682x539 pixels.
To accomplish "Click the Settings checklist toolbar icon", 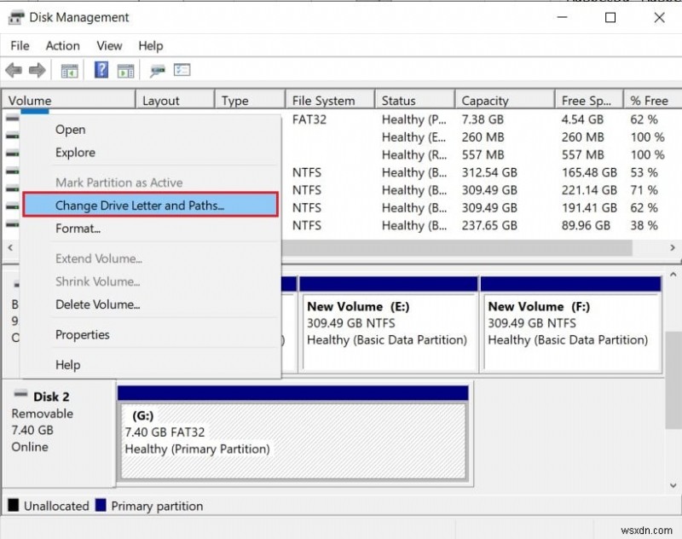I will tap(182, 71).
